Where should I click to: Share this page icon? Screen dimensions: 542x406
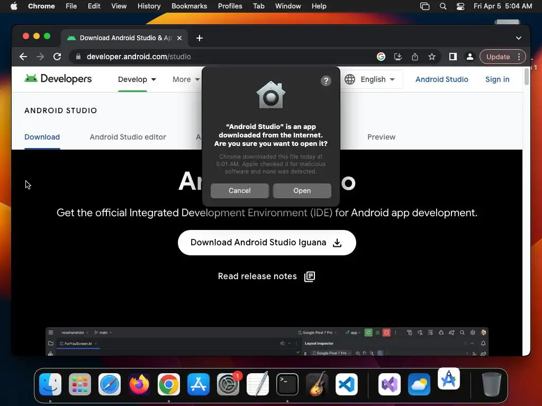coord(415,57)
